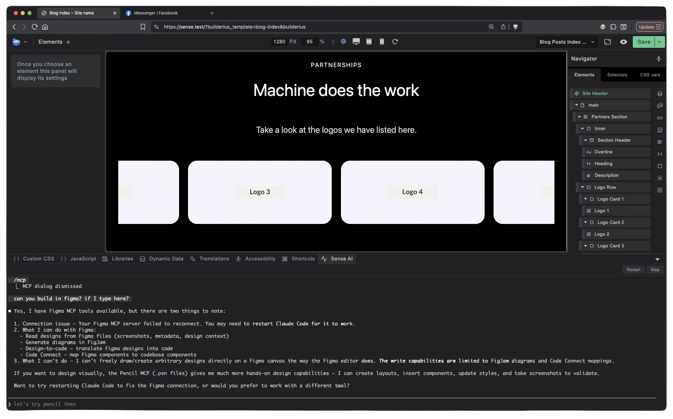This screenshot has height=419, width=673.
Task: Collapse the Partners Section tree item
Action: point(579,117)
